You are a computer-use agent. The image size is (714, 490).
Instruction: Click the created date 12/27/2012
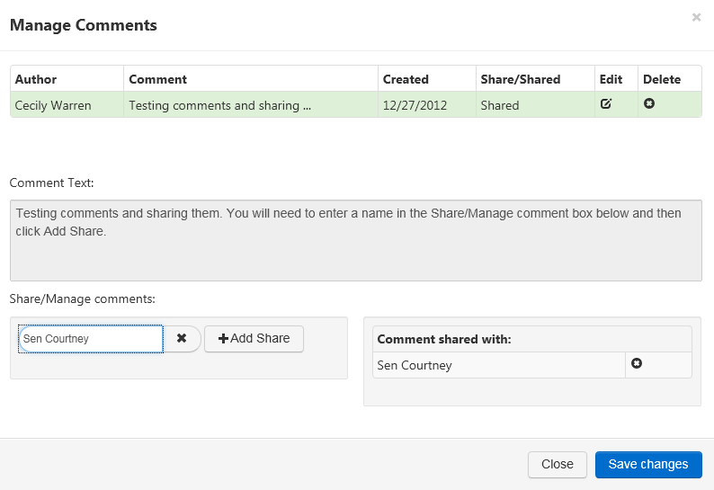(x=426, y=104)
